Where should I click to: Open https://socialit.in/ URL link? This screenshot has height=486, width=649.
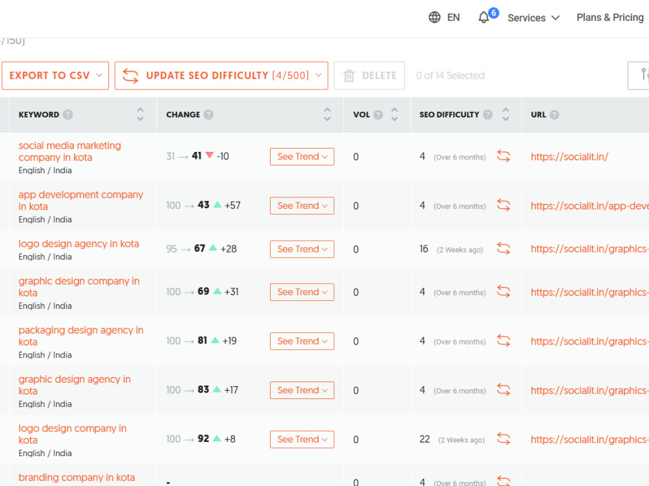[570, 157]
